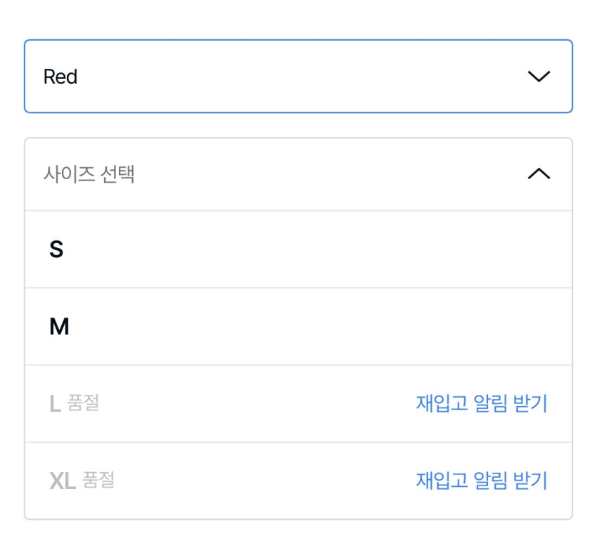Click the bold "S" size letter
The image size is (597, 541).
pyautogui.click(x=56, y=249)
